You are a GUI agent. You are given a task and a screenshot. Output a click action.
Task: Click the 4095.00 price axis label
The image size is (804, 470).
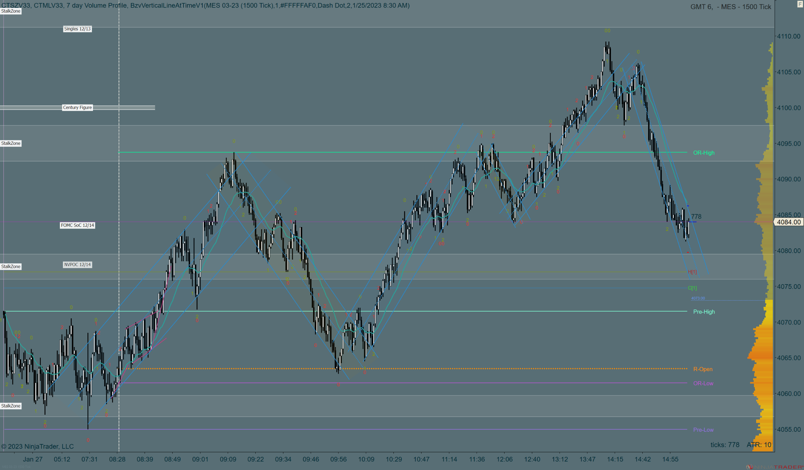click(789, 143)
